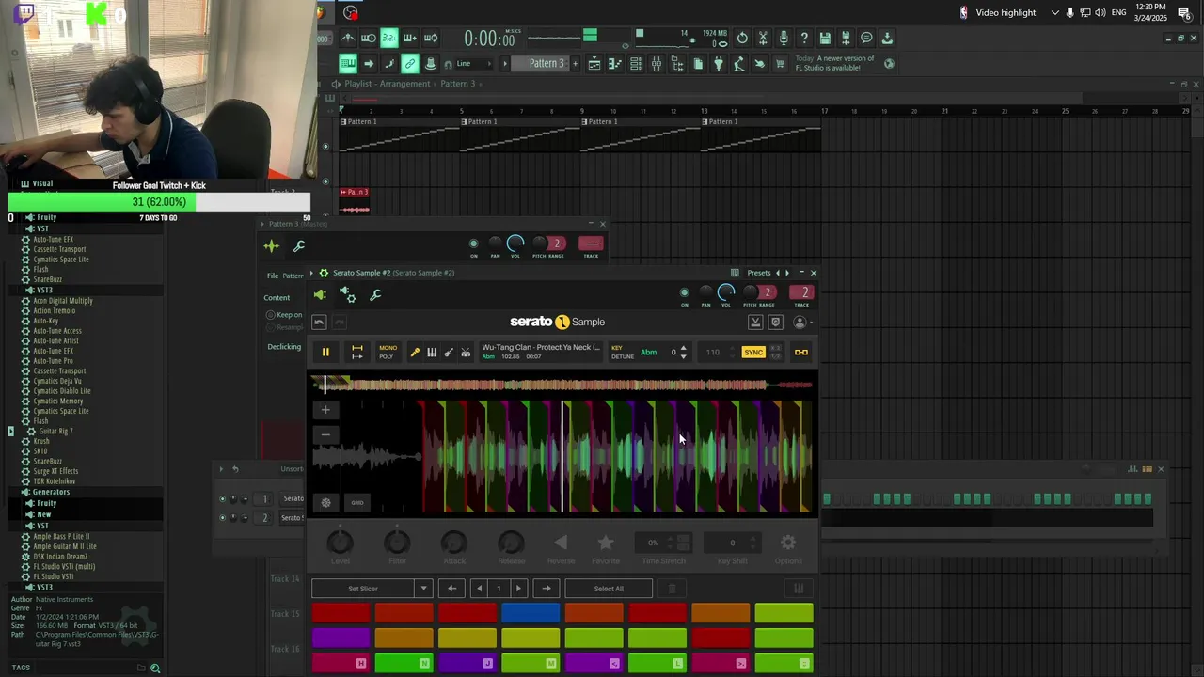Open the FL Studio mixer icon
The width and height of the screenshot is (1204, 677).
[x=657, y=64]
